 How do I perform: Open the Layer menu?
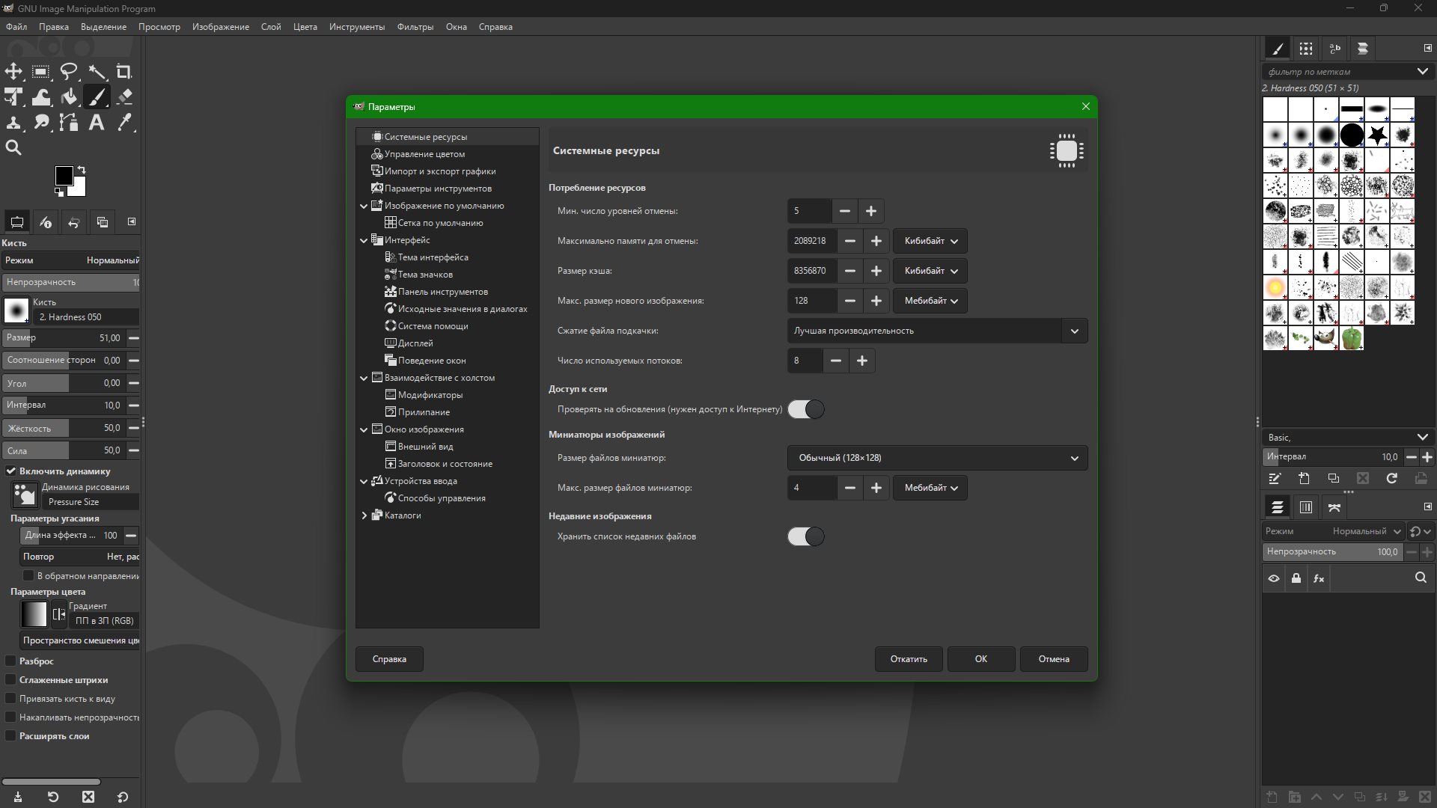(271, 27)
